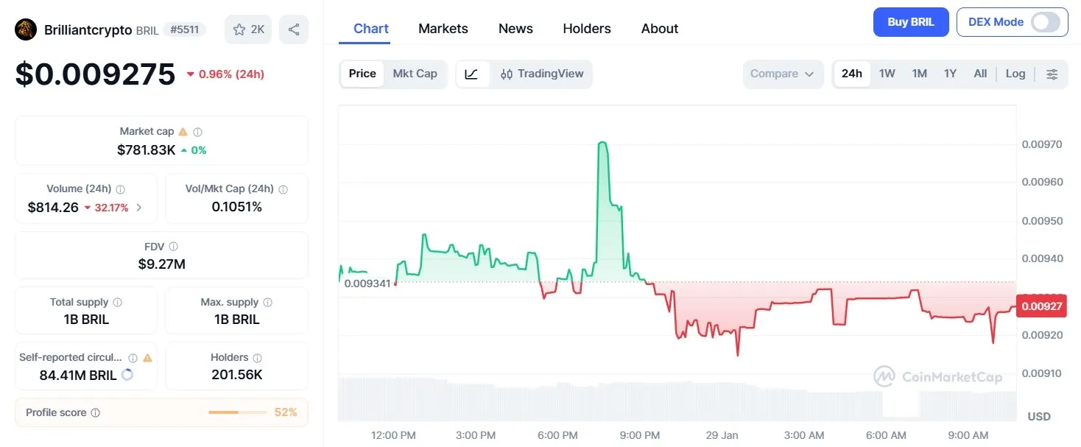Switch to TradingView candlestick chart
The image size is (1081, 447).
pyautogui.click(x=542, y=74)
